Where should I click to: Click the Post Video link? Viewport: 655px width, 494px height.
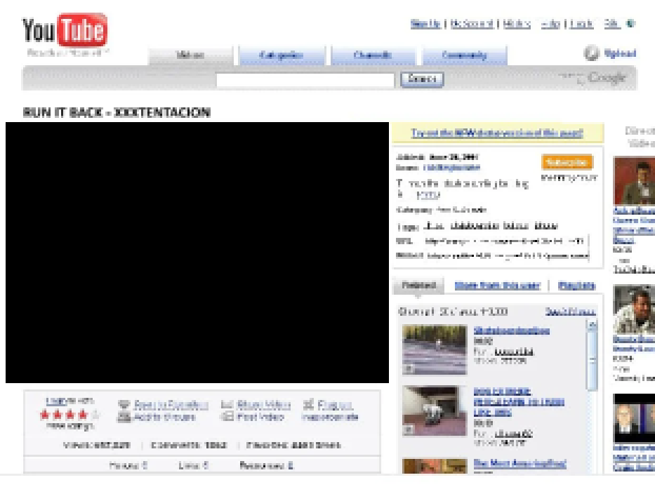[260, 417]
